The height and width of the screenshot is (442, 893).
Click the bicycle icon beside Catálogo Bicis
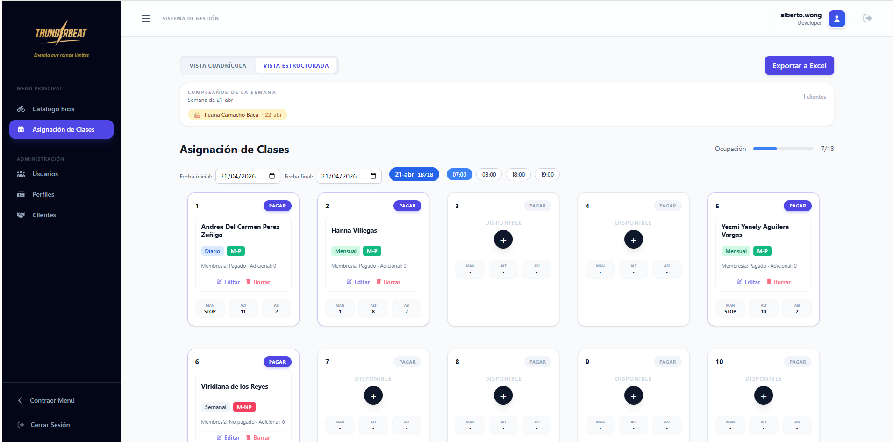pos(21,109)
